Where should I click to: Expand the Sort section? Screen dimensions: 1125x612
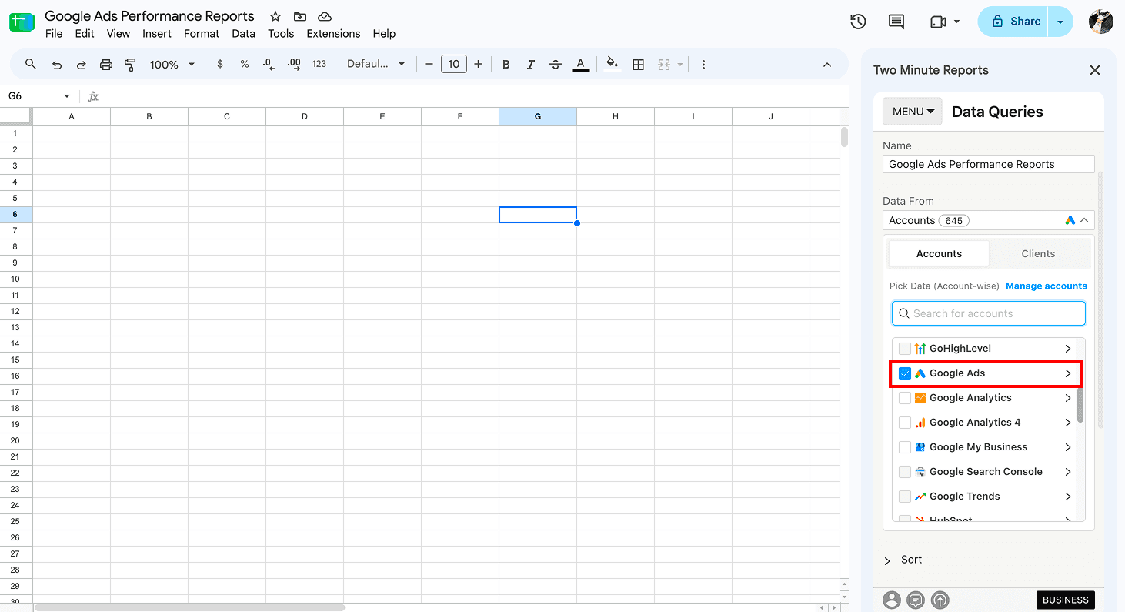click(903, 560)
